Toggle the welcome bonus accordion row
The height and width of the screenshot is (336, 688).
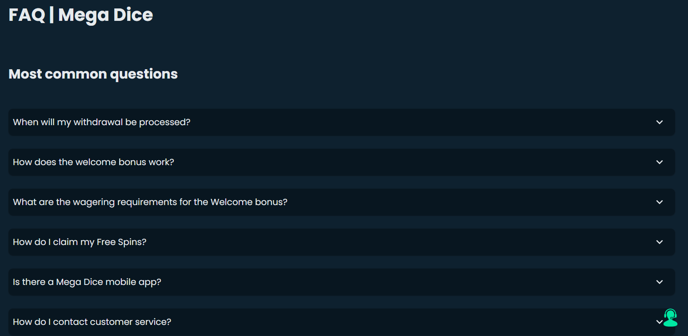pos(341,162)
